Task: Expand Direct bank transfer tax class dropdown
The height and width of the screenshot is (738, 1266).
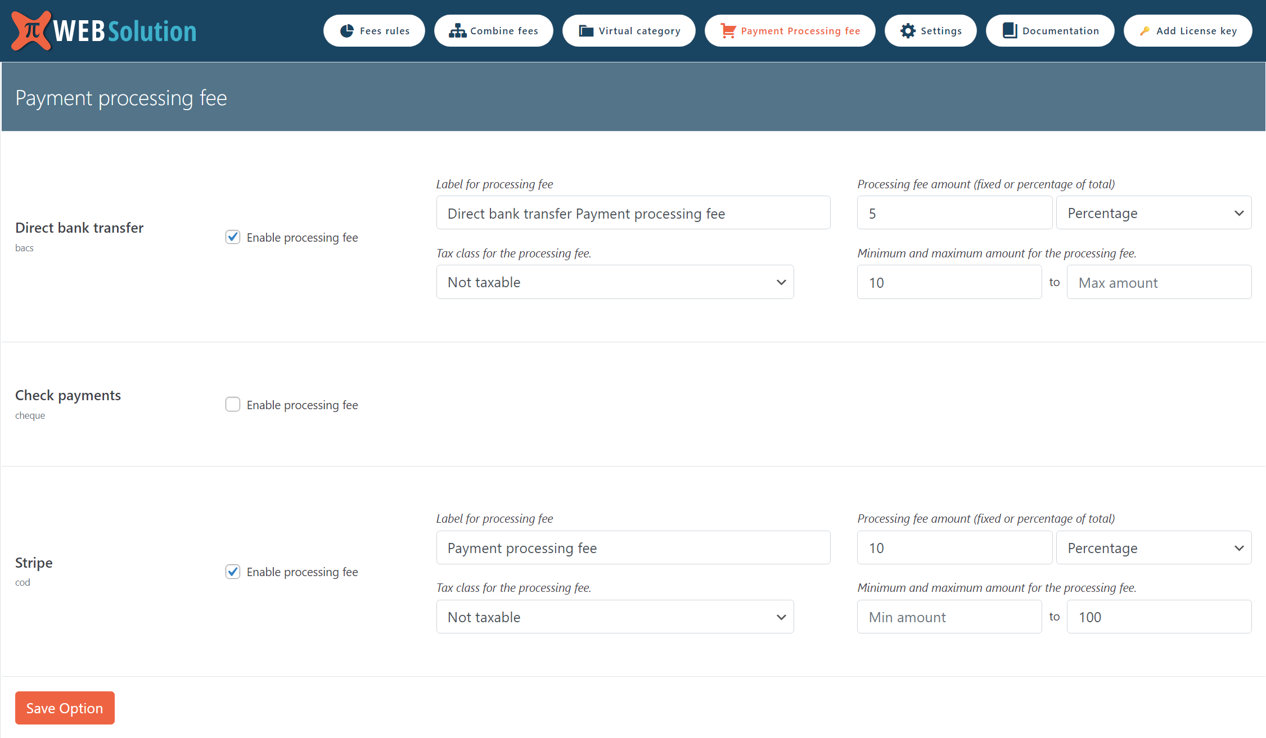Action: 615,282
